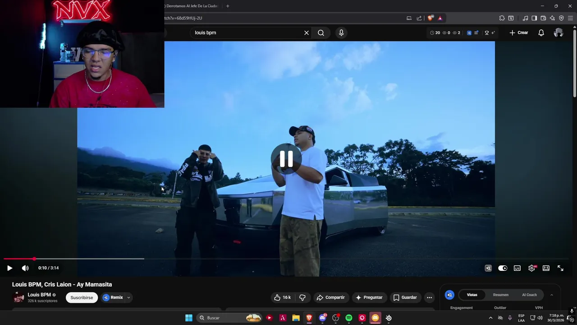Show hidden system tray icons

tap(490, 318)
